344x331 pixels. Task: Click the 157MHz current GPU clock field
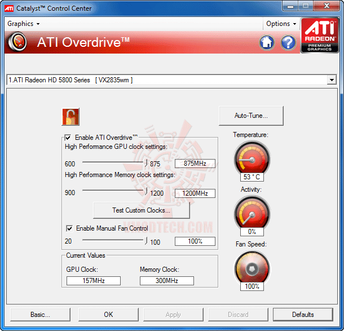coord(94,281)
